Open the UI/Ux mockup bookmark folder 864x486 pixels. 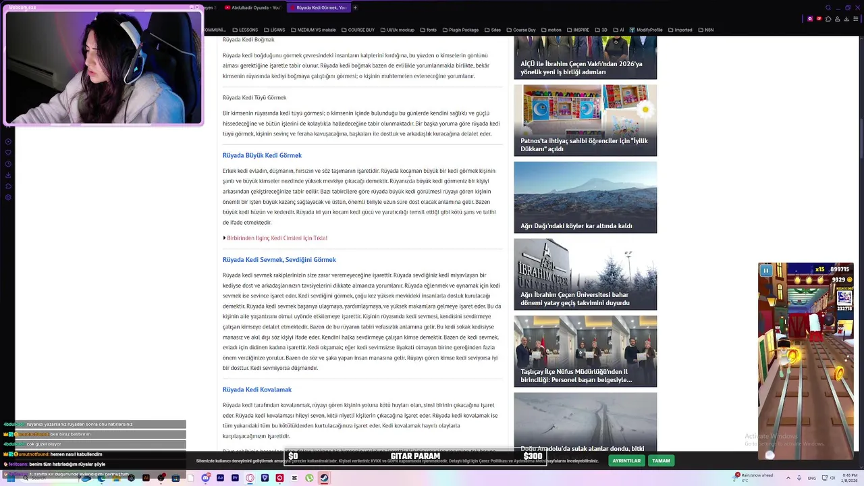coord(398,30)
